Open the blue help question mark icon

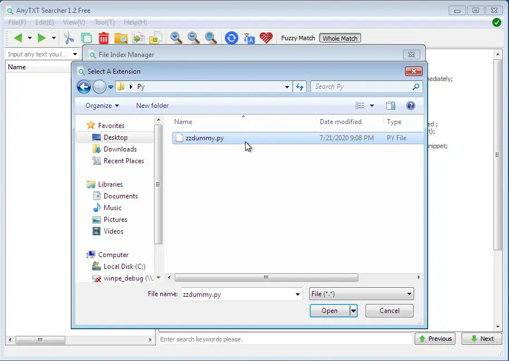411,106
